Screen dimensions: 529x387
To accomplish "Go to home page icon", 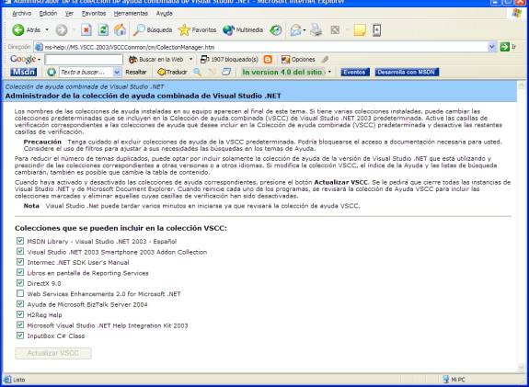I will (x=120, y=30).
